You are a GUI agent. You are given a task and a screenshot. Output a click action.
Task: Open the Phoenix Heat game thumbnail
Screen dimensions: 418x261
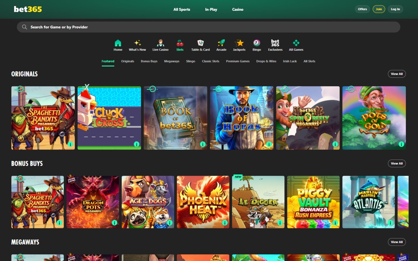(x=203, y=202)
